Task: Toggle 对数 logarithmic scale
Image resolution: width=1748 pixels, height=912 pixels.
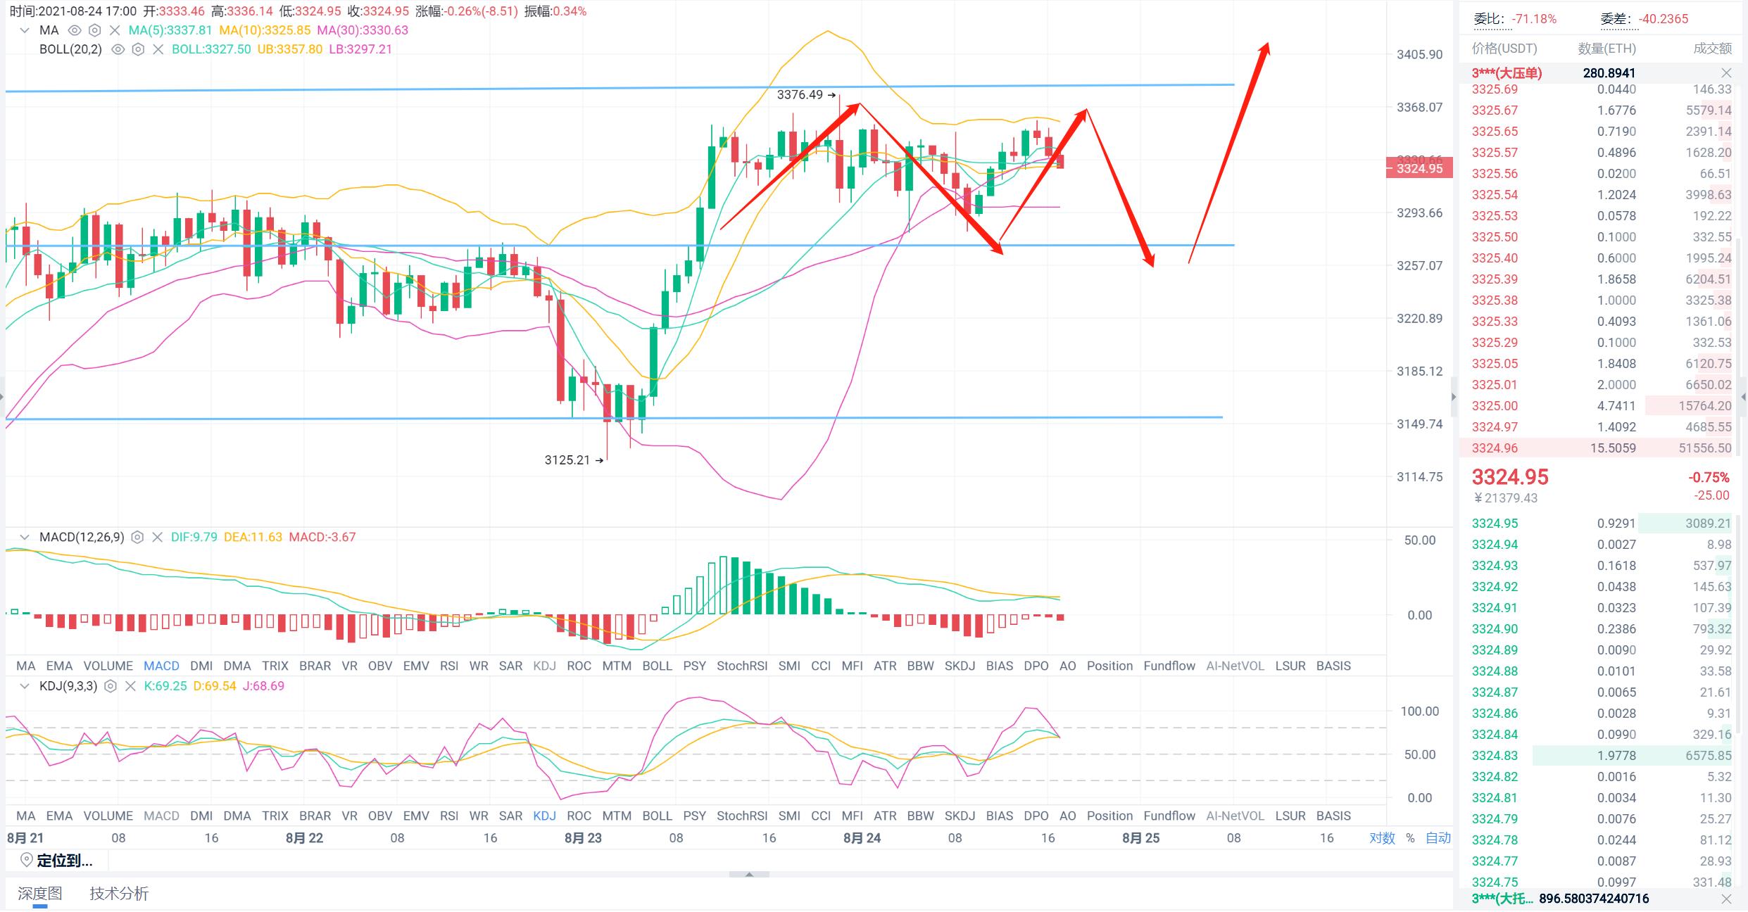Action: pos(1382,838)
